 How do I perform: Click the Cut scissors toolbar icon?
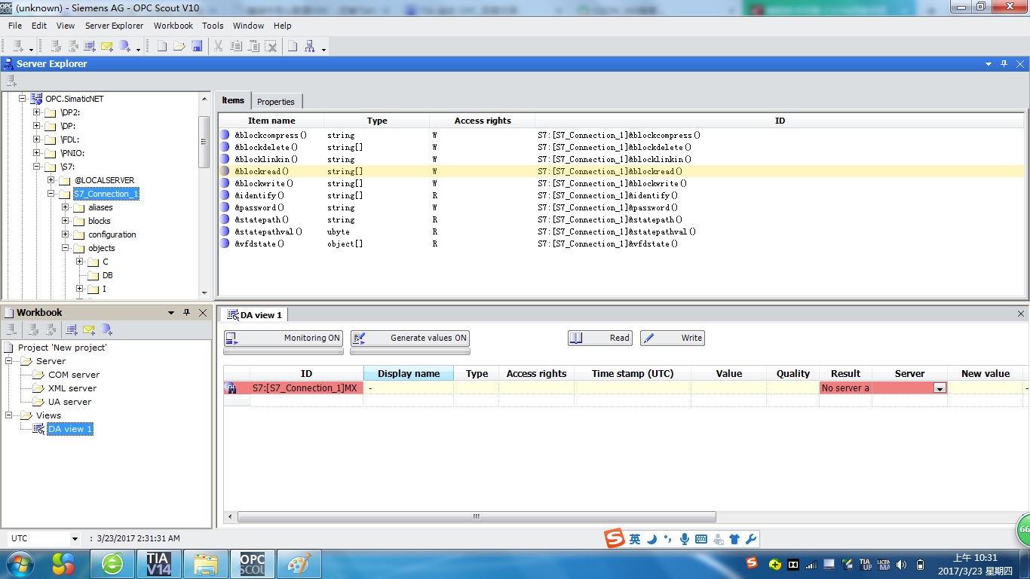[x=218, y=46]
